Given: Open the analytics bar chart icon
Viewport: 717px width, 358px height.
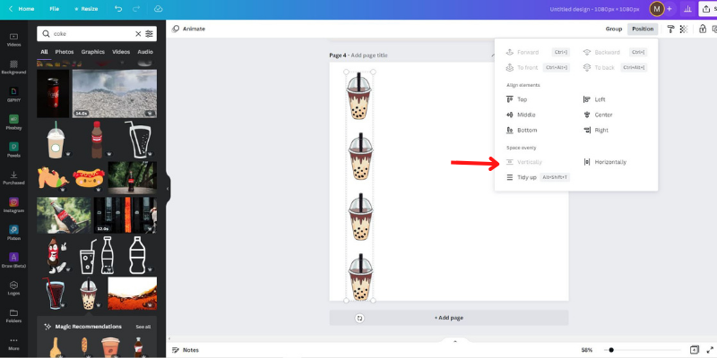Looking at the screenshot, I should pos(687,9).
